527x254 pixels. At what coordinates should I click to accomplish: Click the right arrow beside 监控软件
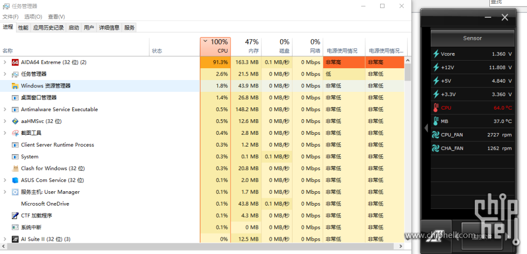click(508, 237)
